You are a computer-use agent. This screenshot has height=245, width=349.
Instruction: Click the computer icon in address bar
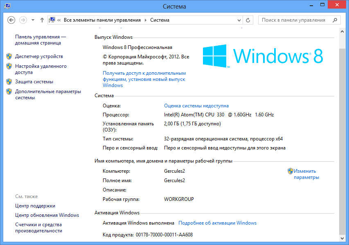52,20
